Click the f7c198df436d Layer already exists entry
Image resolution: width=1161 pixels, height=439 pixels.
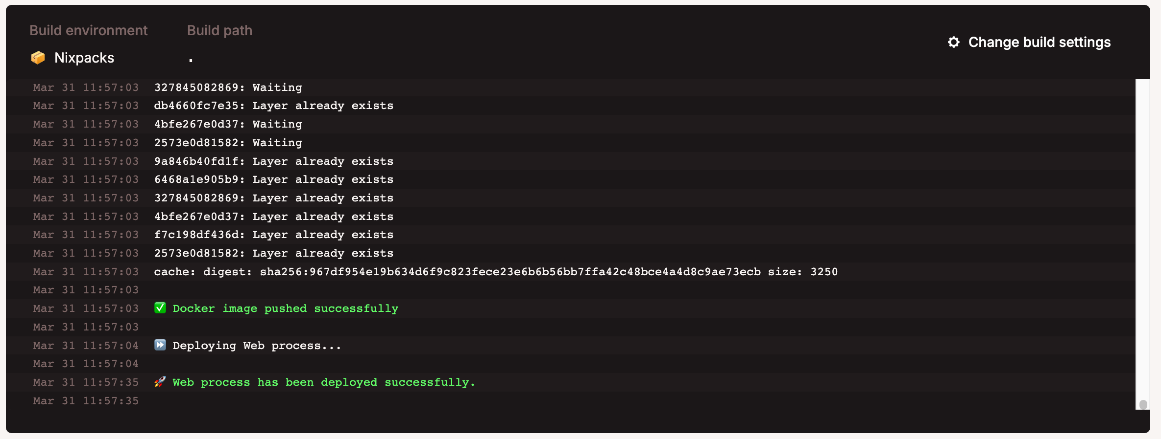[x=273, y=235]
